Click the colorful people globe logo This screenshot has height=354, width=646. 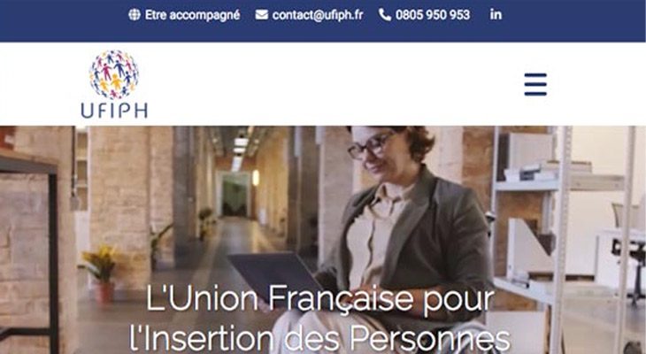click(x=114, y=74)
